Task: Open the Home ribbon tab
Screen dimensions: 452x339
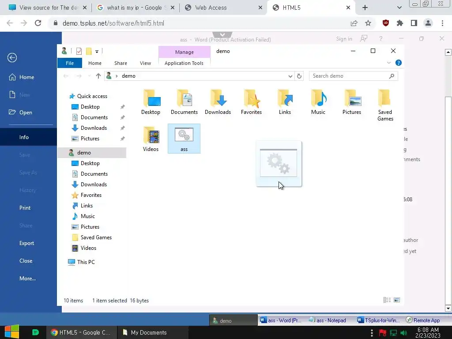Action: (x=95, y=63)
